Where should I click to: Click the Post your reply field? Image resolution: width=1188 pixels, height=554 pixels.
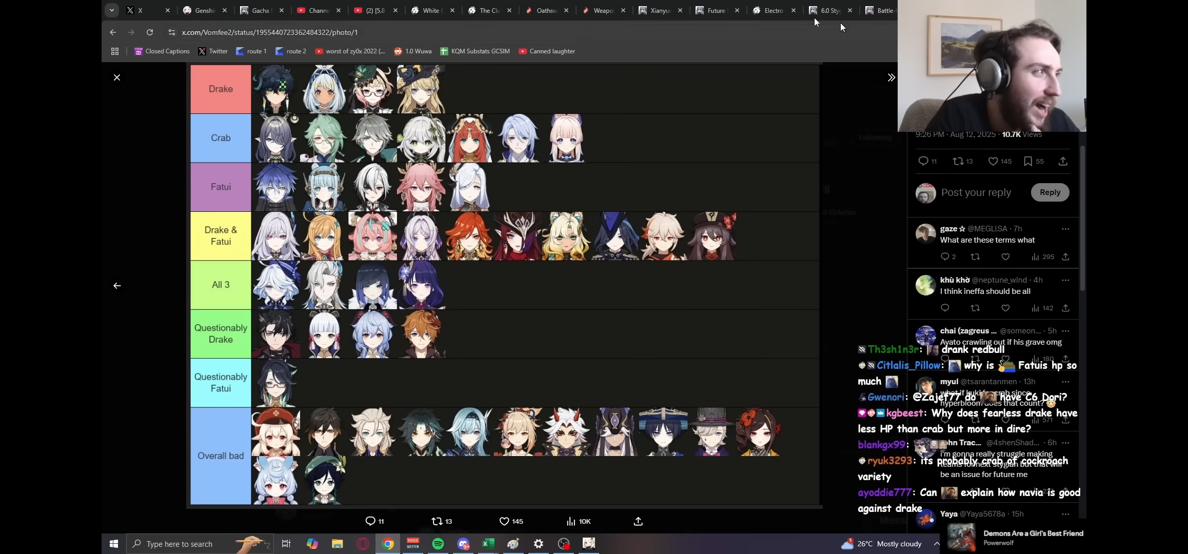pyautogui.click(x=976, y=192)
